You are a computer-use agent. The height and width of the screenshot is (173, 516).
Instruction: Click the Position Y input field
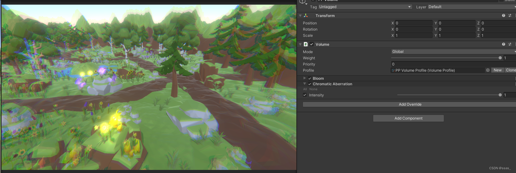(x=457, y=23)
